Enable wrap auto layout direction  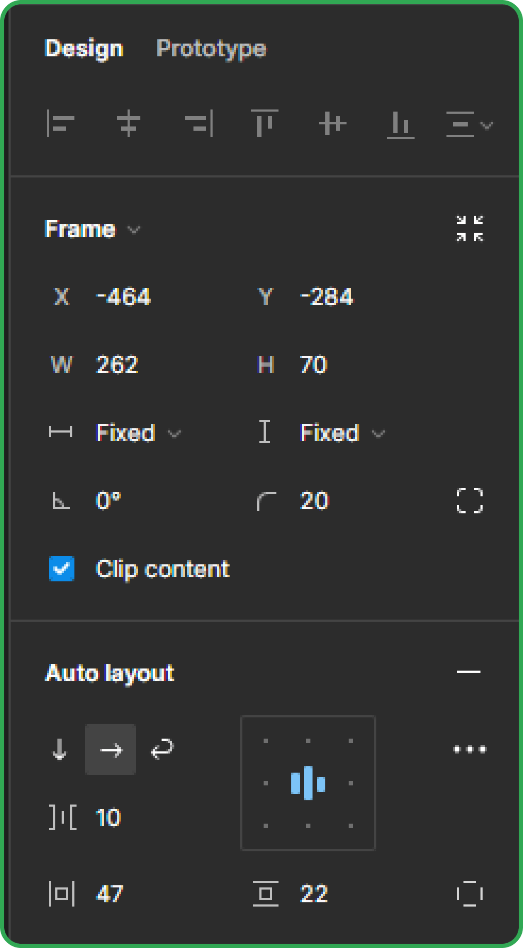pos(162,749)
